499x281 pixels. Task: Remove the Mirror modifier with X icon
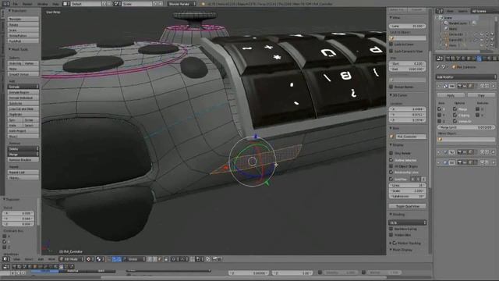pos(494,86)
